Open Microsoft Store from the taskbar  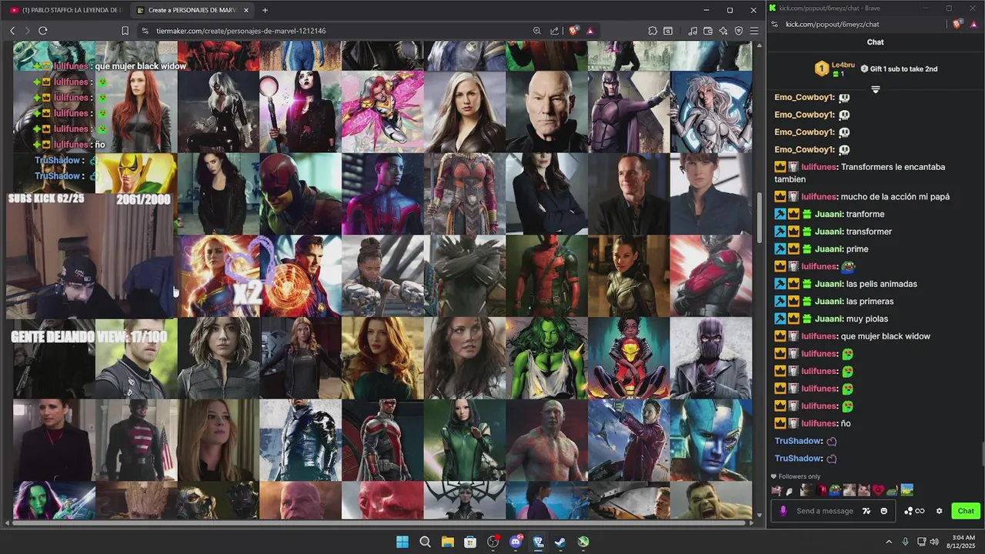(470, 542)
